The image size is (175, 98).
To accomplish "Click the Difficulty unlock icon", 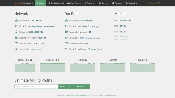I will coord(16,32).
